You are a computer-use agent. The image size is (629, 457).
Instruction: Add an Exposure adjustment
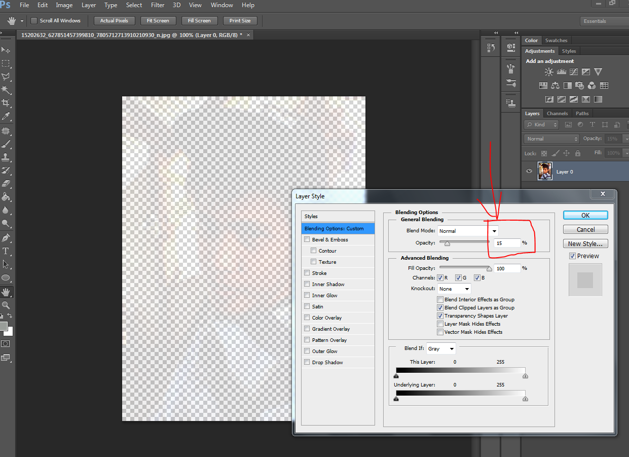[x=585, y=72]
